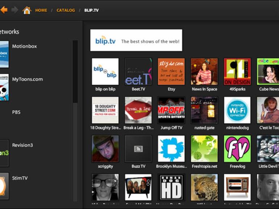Open the 49Sparks ON DESIGN icon
The image size is (279, 209).
coord(237,72)
